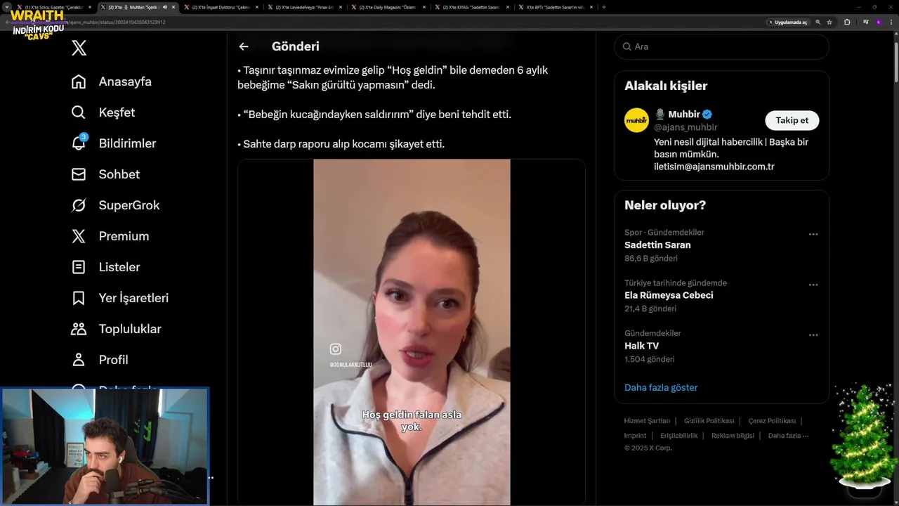Screen dimensions: 899x506
Task: Open the Listeler lists page
Action: 105,267
